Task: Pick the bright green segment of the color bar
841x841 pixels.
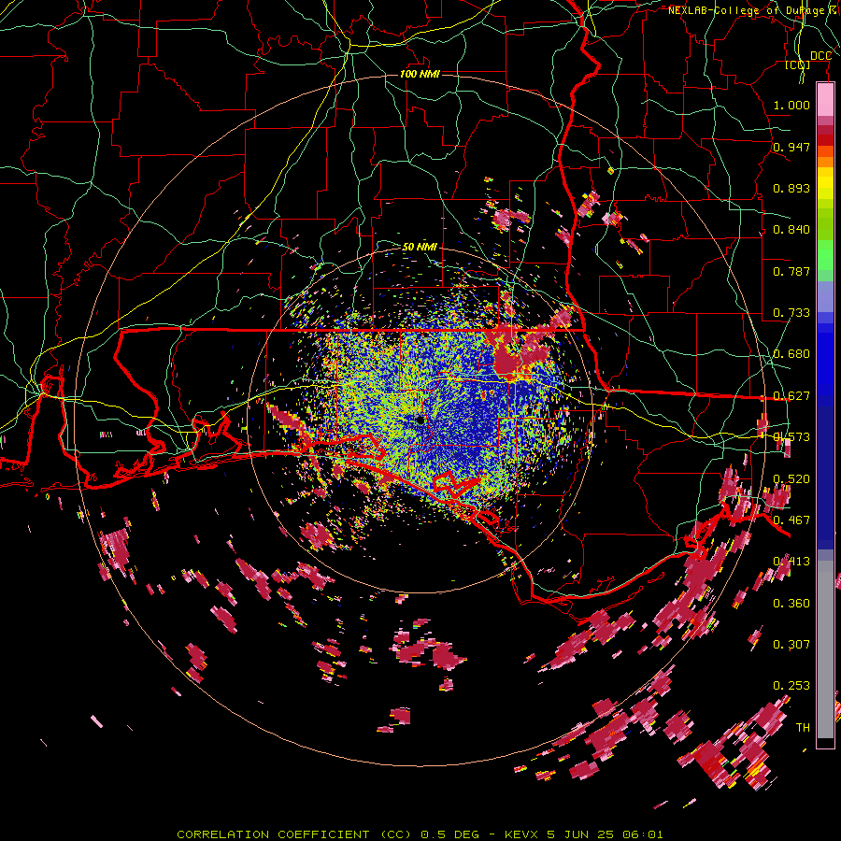Action: click(825, 255)
